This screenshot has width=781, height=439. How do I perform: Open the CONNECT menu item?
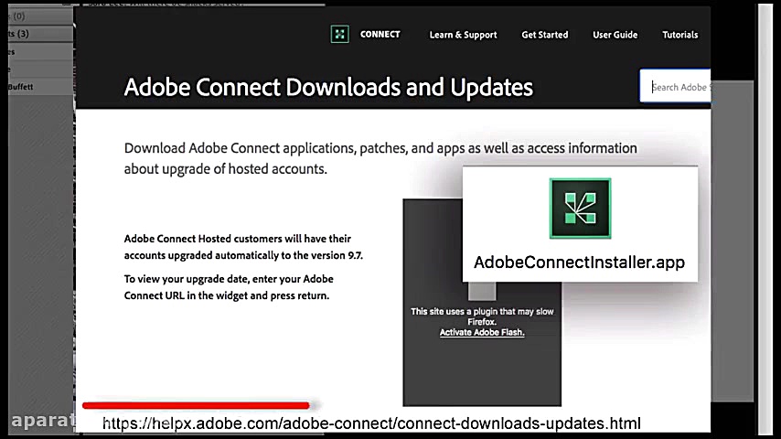(380, 35)
